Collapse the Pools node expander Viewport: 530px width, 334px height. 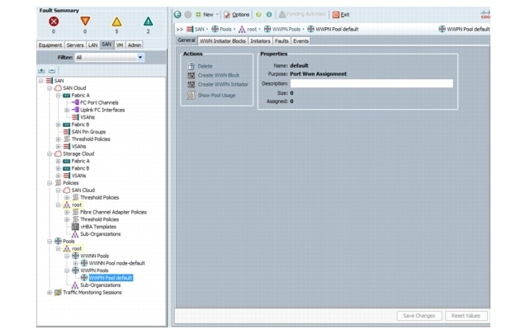click(x=50, y=242)
